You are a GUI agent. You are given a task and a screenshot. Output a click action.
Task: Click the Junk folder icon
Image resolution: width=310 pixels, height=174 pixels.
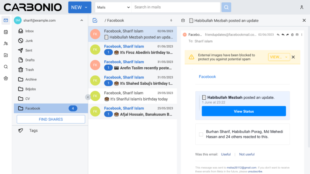pyautogui.click(x=21, y=41)
